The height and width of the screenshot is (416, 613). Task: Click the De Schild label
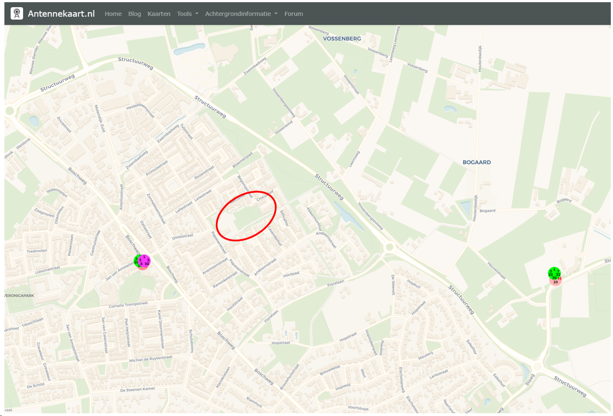pyautogui.click(x=35, y=386)
